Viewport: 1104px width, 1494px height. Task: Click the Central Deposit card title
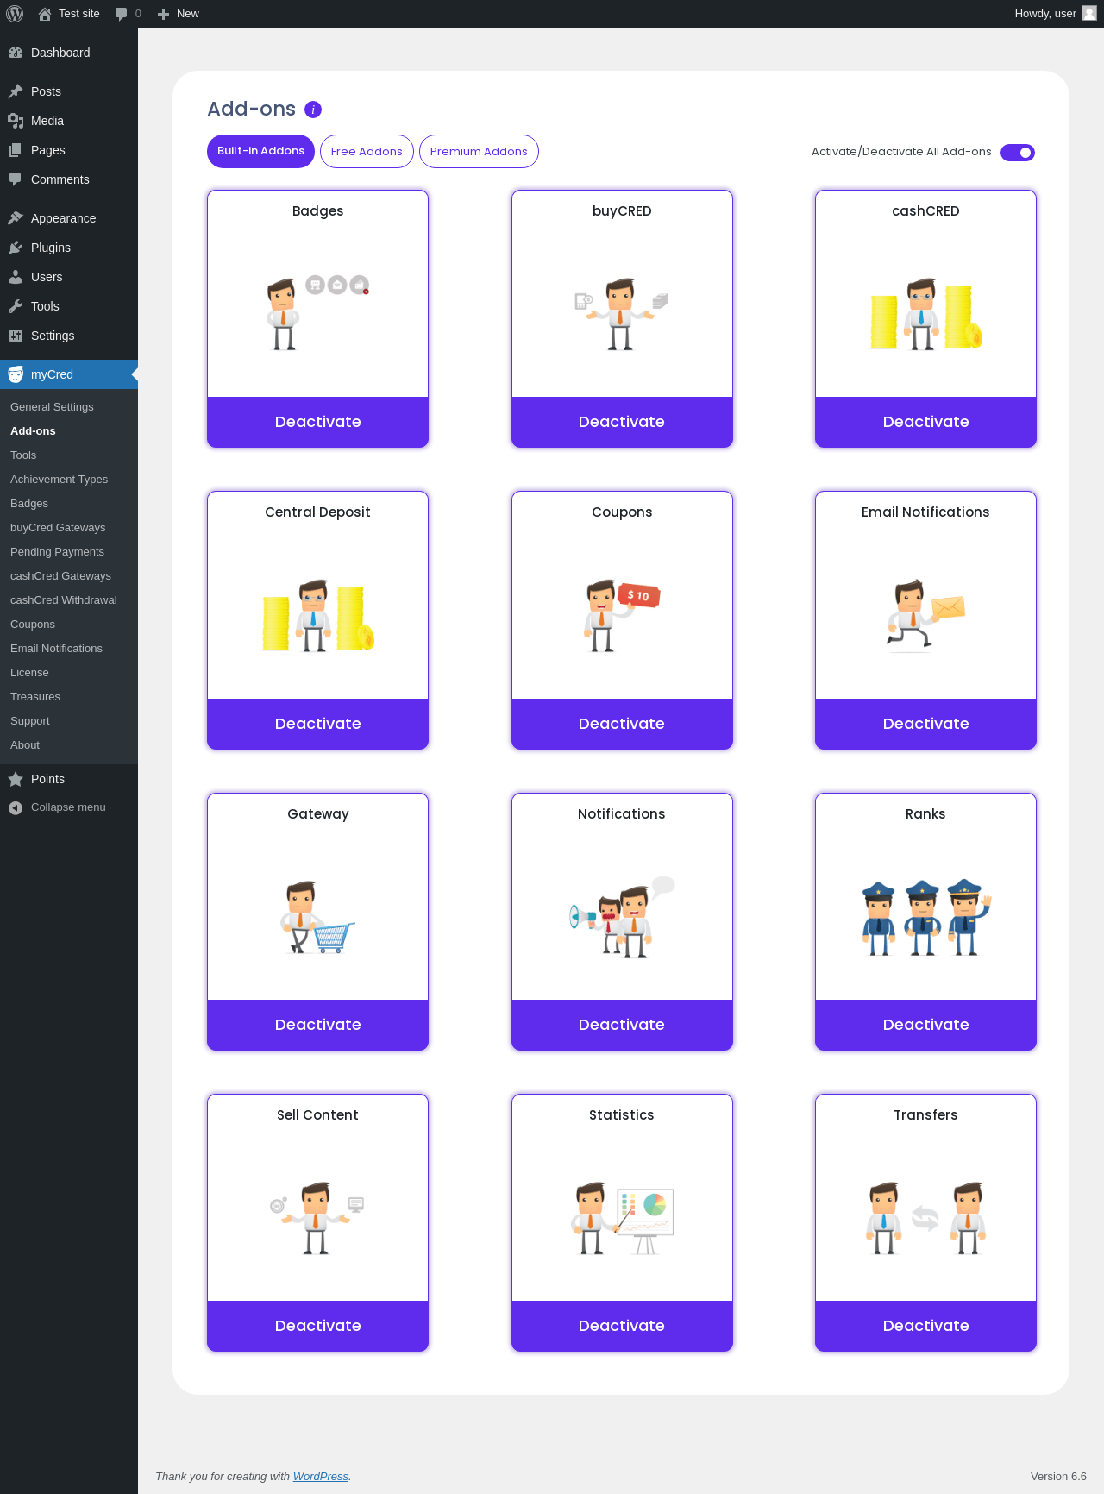coord(317,512)
